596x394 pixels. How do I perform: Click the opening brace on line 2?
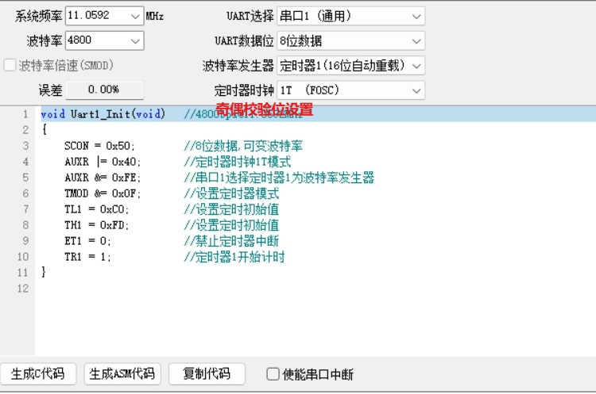[44, 130]
